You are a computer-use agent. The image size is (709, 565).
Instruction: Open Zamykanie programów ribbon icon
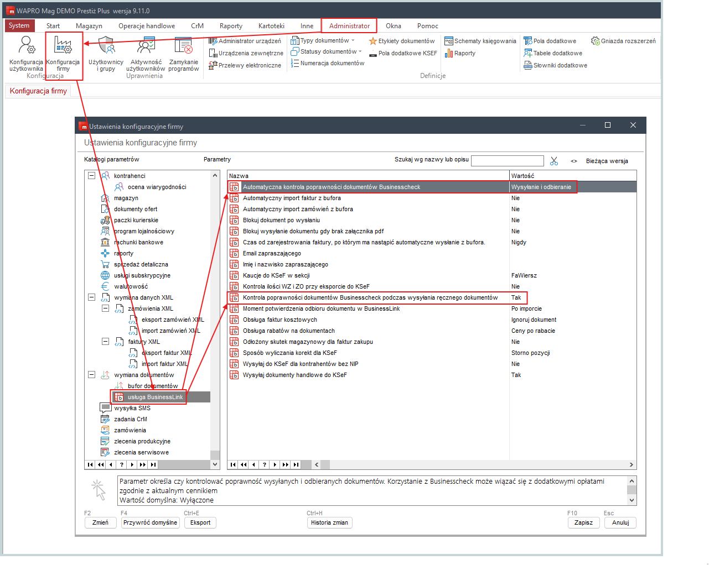click(x=183, y=54)
